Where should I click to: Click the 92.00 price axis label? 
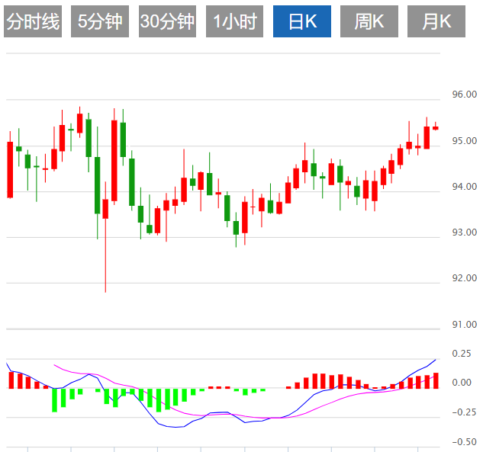465,278
